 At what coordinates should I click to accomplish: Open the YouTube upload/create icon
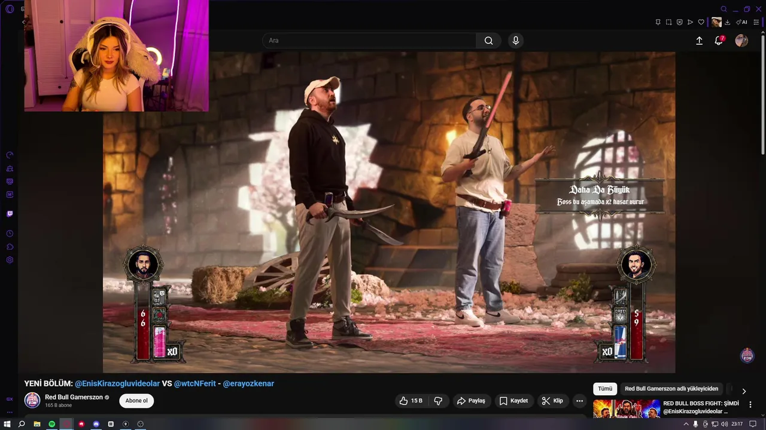click(x=699, y=41)
